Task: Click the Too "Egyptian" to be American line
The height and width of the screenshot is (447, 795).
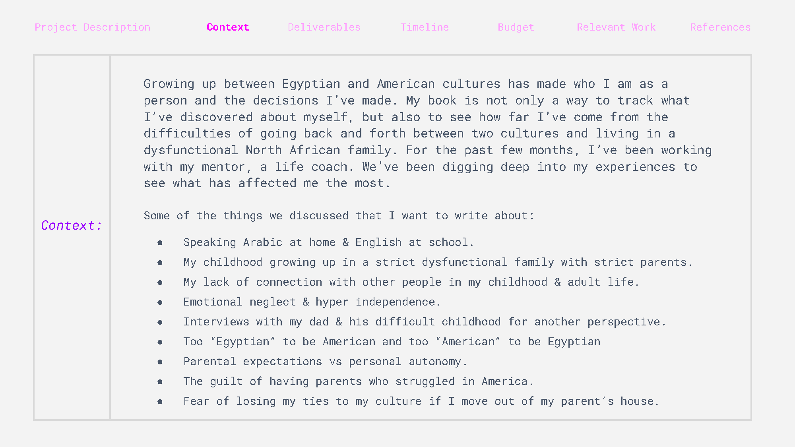Action: pos(392,342)
